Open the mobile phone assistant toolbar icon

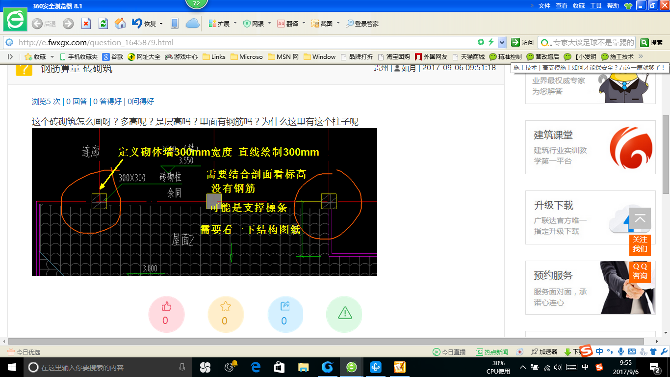174,24
